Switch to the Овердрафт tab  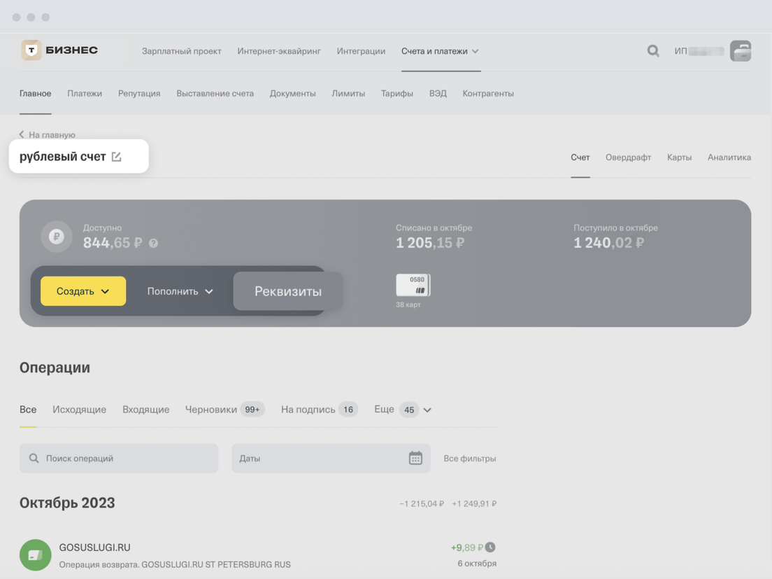(628, 158)
